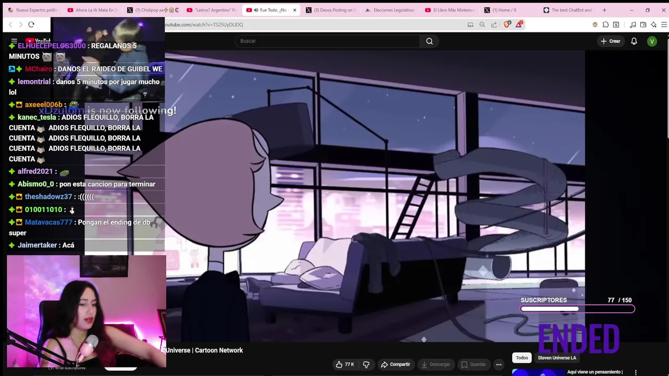Click chat username 'kanec_tesla'
Screen dimensions: 669x376
[x=37, y=118]
